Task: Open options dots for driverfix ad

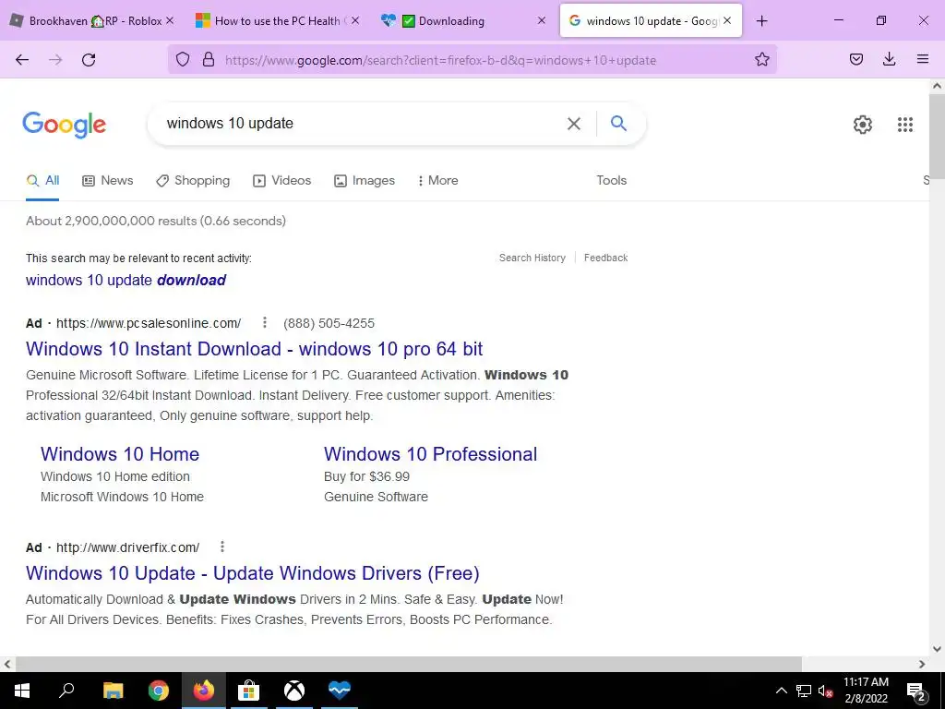Action: tap(222, 547)
